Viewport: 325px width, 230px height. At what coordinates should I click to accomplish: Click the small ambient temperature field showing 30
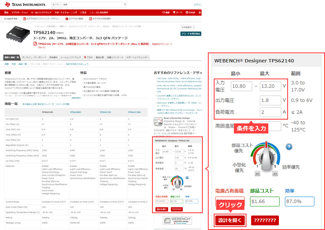click(179, 169)
